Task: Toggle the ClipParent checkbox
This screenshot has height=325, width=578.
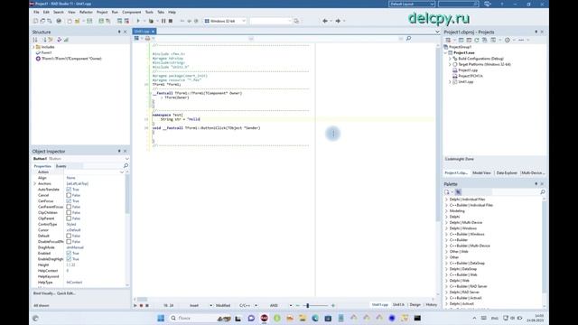Action: (69, 218)
